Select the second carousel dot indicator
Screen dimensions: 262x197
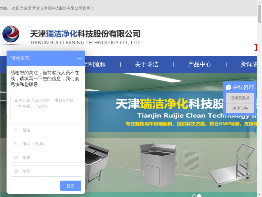(199, 196)
